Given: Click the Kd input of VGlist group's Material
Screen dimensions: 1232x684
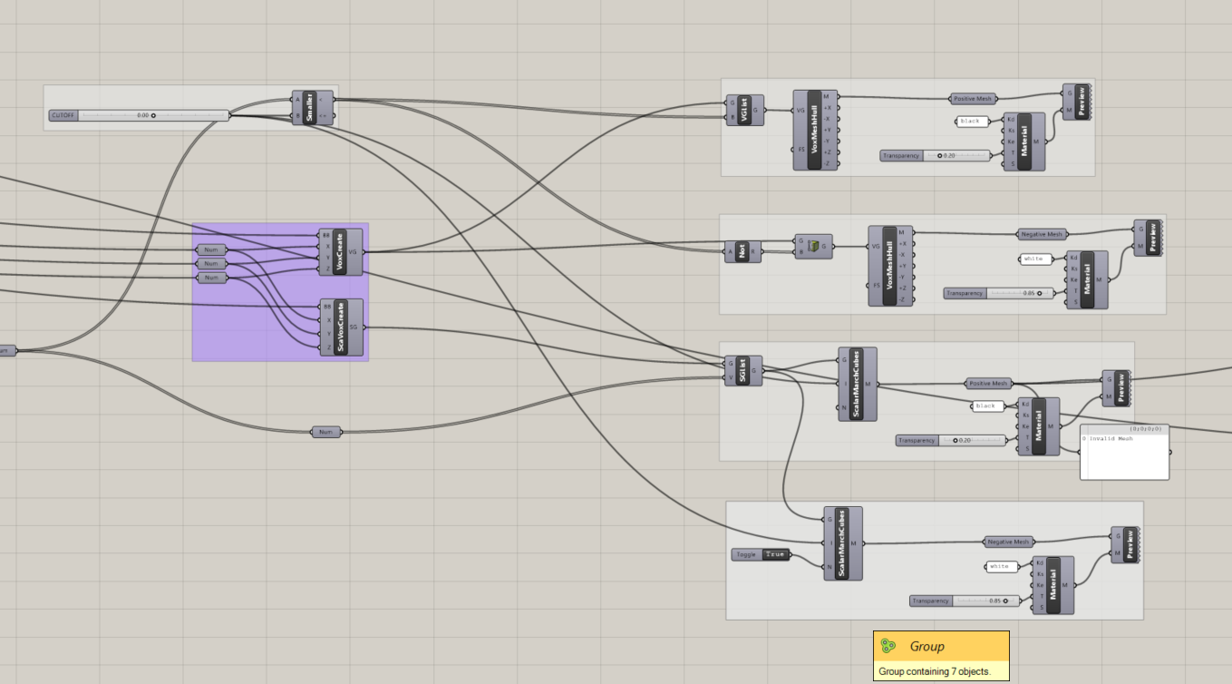Looking at the screenshot, I should point(1011,119).
